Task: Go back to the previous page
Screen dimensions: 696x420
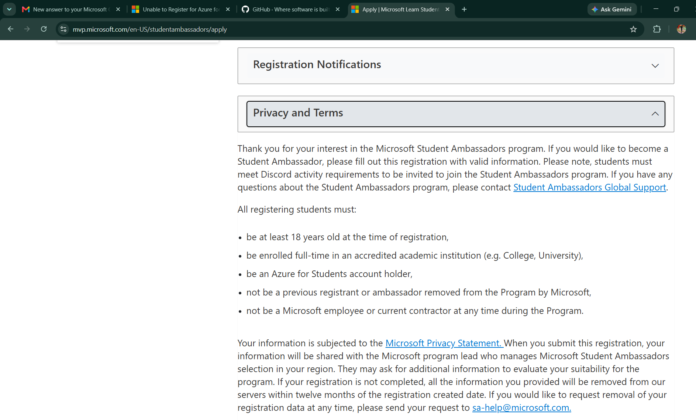Action: (10, 29)
